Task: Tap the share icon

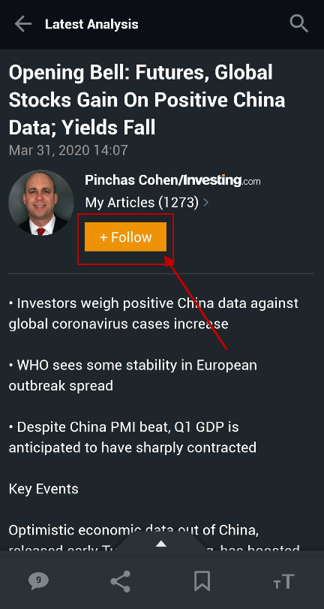Action: click(x=120, y=581)
